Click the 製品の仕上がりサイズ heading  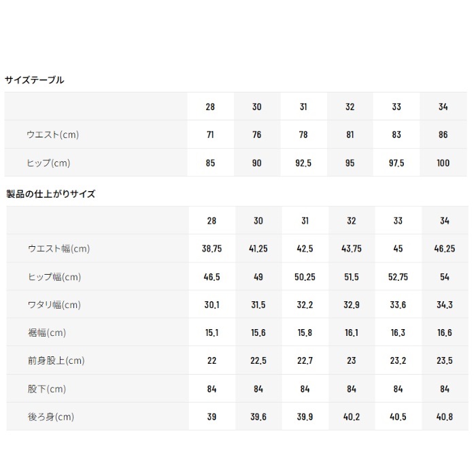[51, 194]
